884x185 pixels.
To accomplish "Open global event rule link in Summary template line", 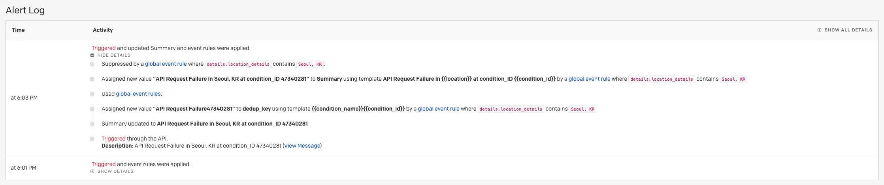I will coord(589,79).
